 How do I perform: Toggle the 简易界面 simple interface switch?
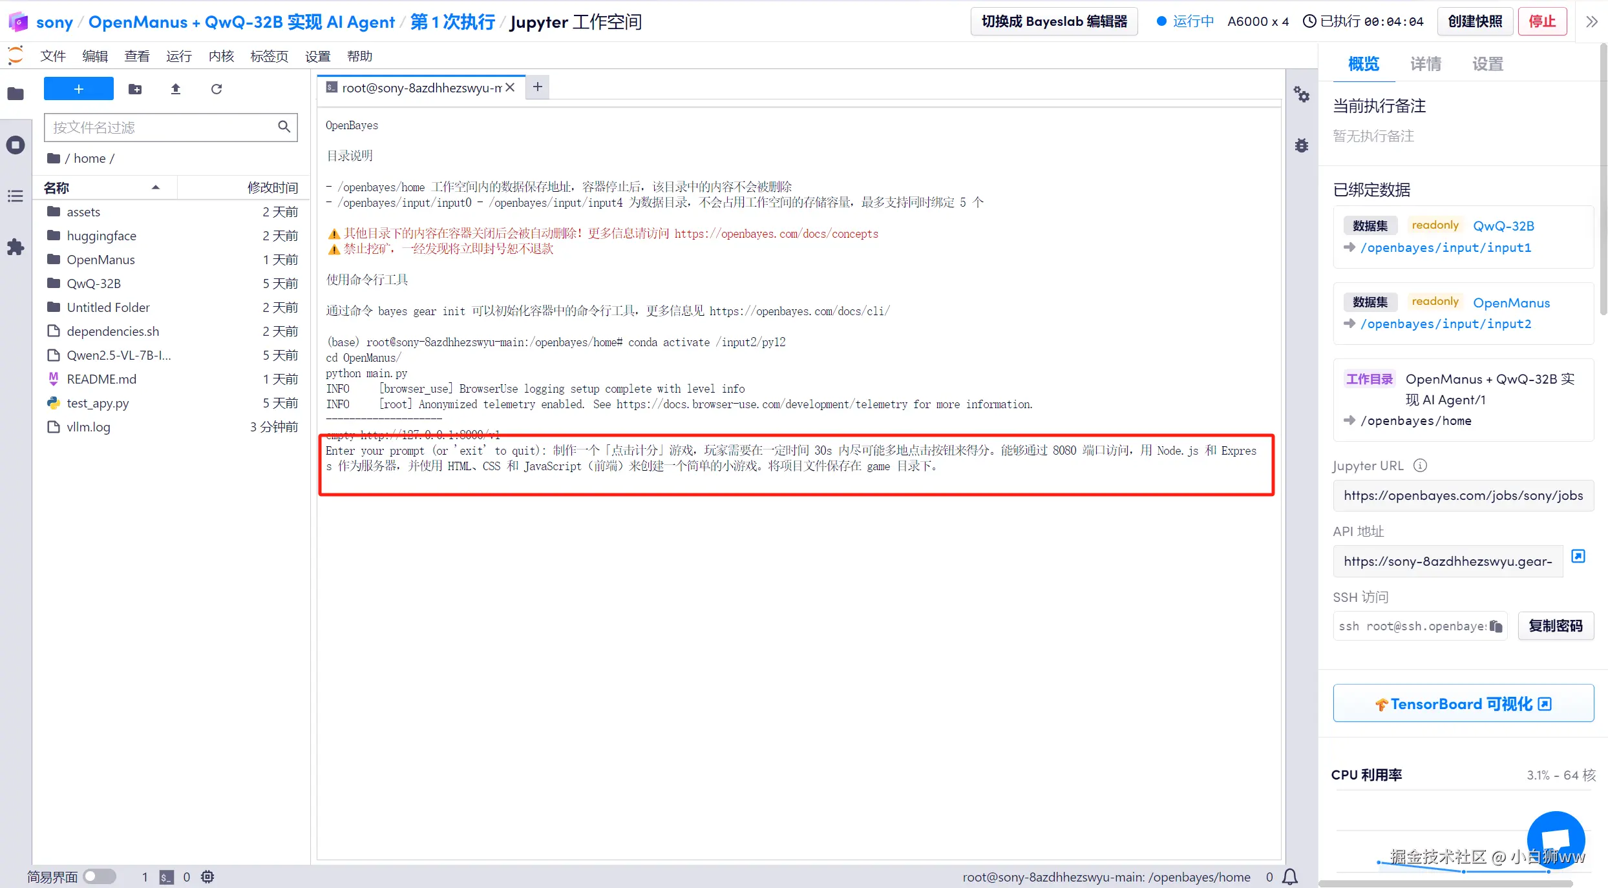pyautogui.click(x=99, y=876)
